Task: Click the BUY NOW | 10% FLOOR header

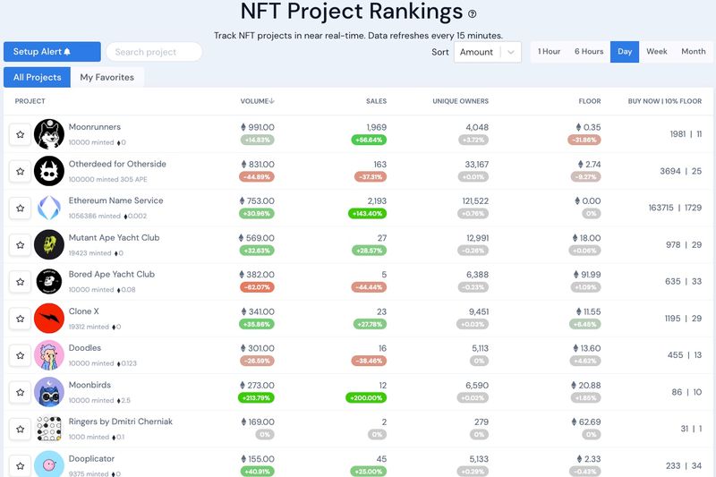Action: click(x=664, y=101)
